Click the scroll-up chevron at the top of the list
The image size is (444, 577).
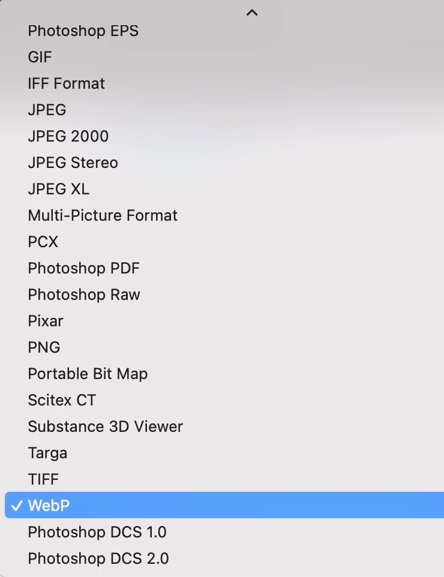(252, 13)
